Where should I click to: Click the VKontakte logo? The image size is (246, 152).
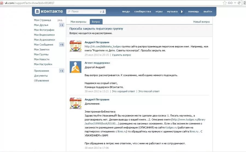(49, 11)
